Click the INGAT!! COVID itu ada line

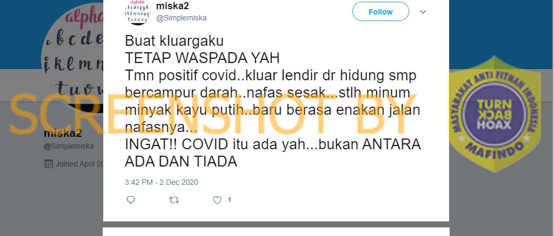(x=273, y=145)
